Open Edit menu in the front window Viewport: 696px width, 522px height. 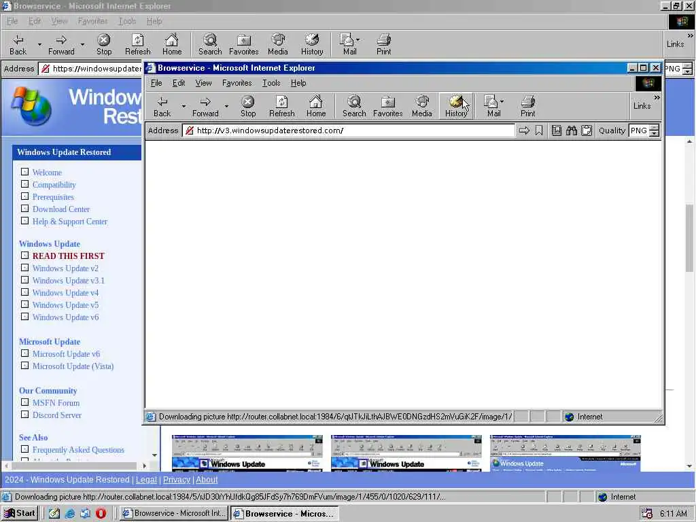pos(179,83)
